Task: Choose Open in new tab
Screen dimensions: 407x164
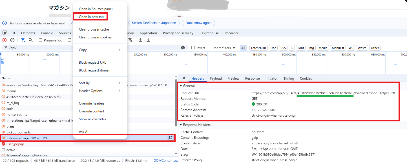Action: point(91,17)
